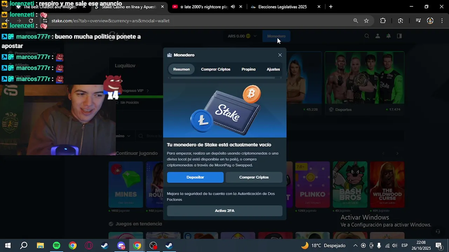Expand the ARS 0.00 currency dropdown
449x252 pixels.
(x=242, y=36)
